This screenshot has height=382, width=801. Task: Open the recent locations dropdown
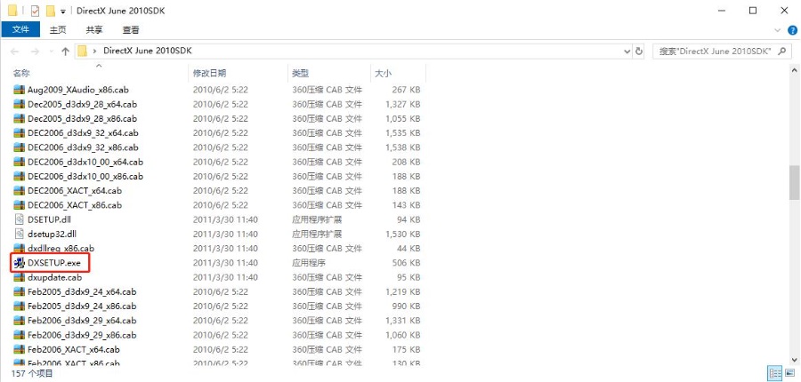[x=51, y=52]
